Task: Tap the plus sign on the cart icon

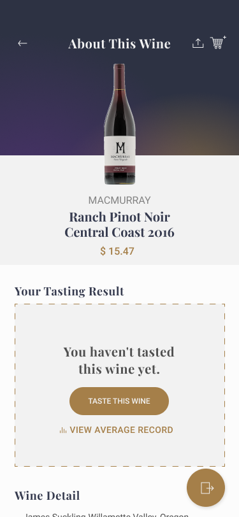Action: click(x=224, y=38)
